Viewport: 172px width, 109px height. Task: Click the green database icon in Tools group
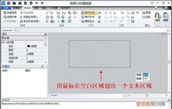coord(132,21)
